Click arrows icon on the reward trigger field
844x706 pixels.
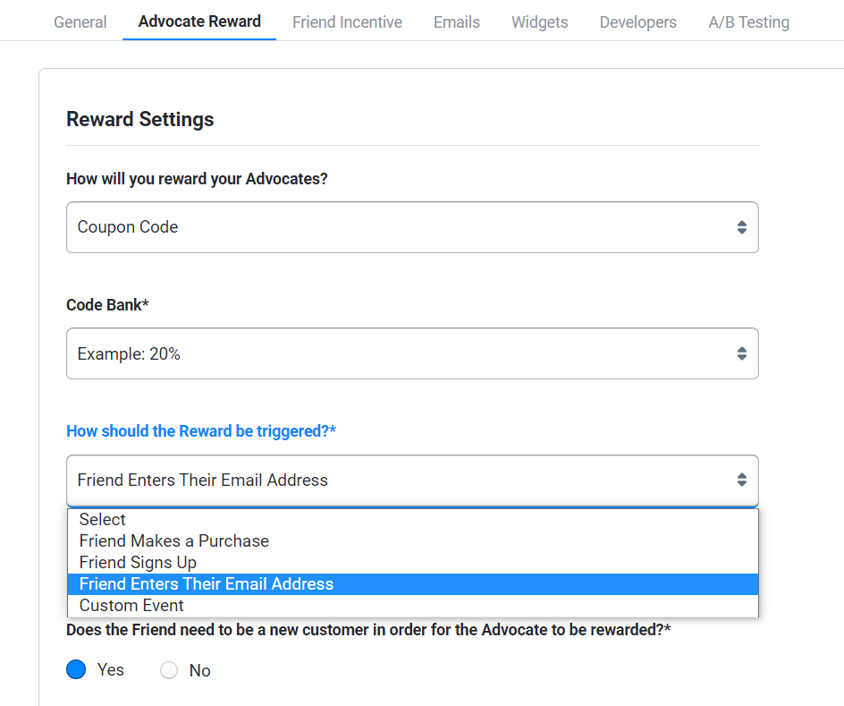[x=741, y=480]
